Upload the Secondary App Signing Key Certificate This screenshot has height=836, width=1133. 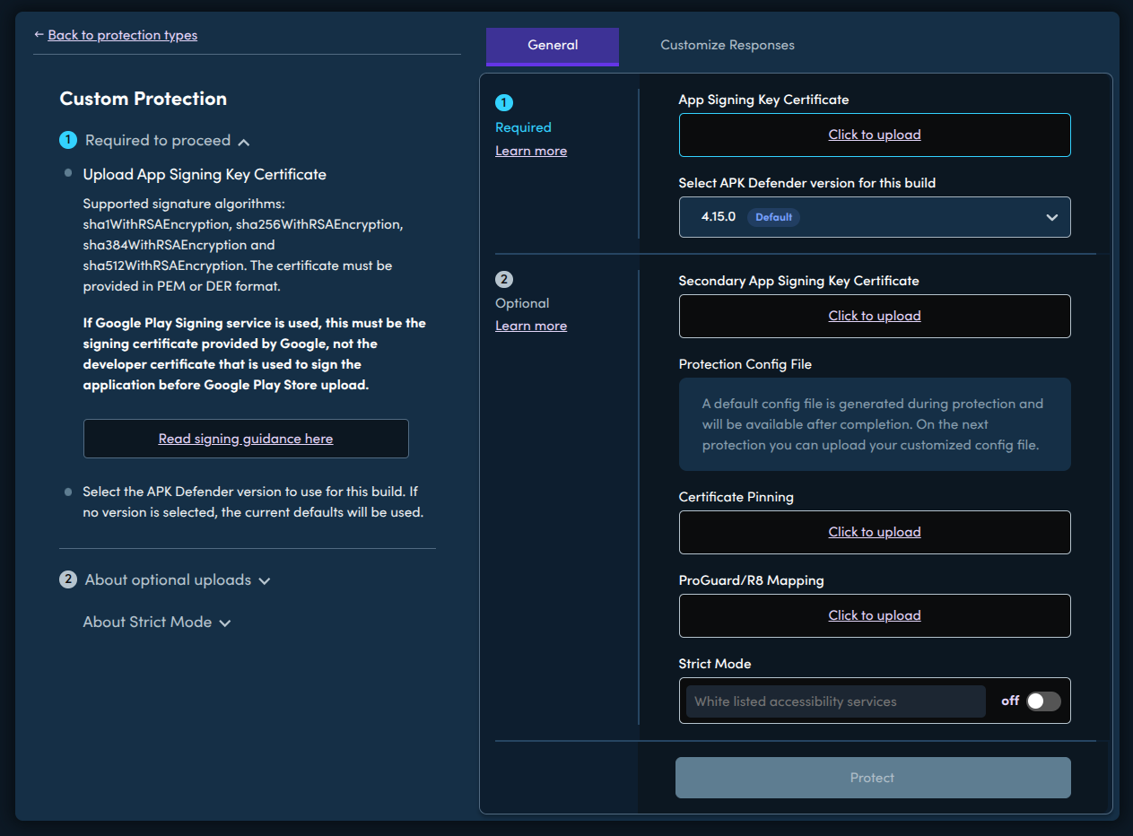tap(875, 316)
